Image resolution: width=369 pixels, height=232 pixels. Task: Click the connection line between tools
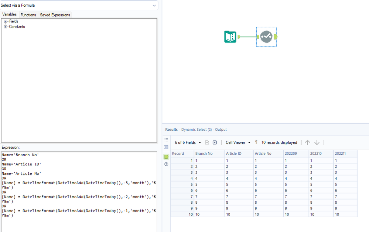click(248, 37)
